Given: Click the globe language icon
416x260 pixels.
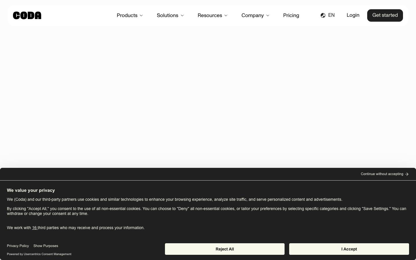Looking at the screenshot, I should tap(323, 15).
